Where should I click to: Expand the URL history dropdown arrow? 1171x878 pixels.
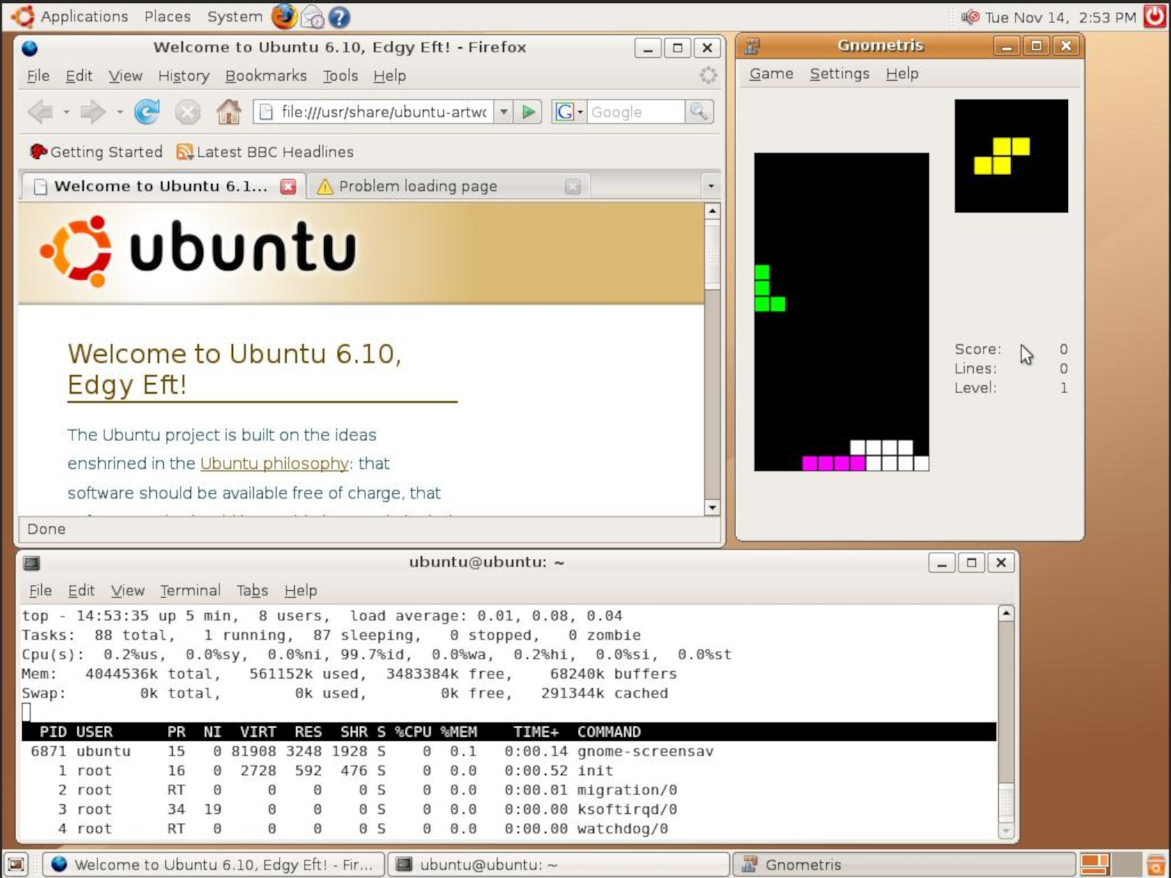pyautogui.click(x=504, y=111)
